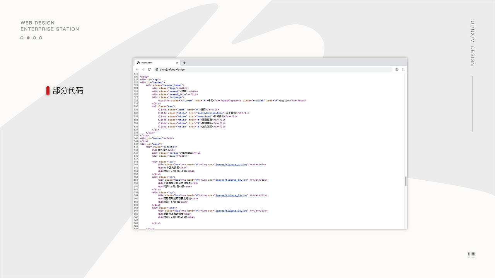
Task: Open a new tab with the plus button
Action: click(184, 63)
